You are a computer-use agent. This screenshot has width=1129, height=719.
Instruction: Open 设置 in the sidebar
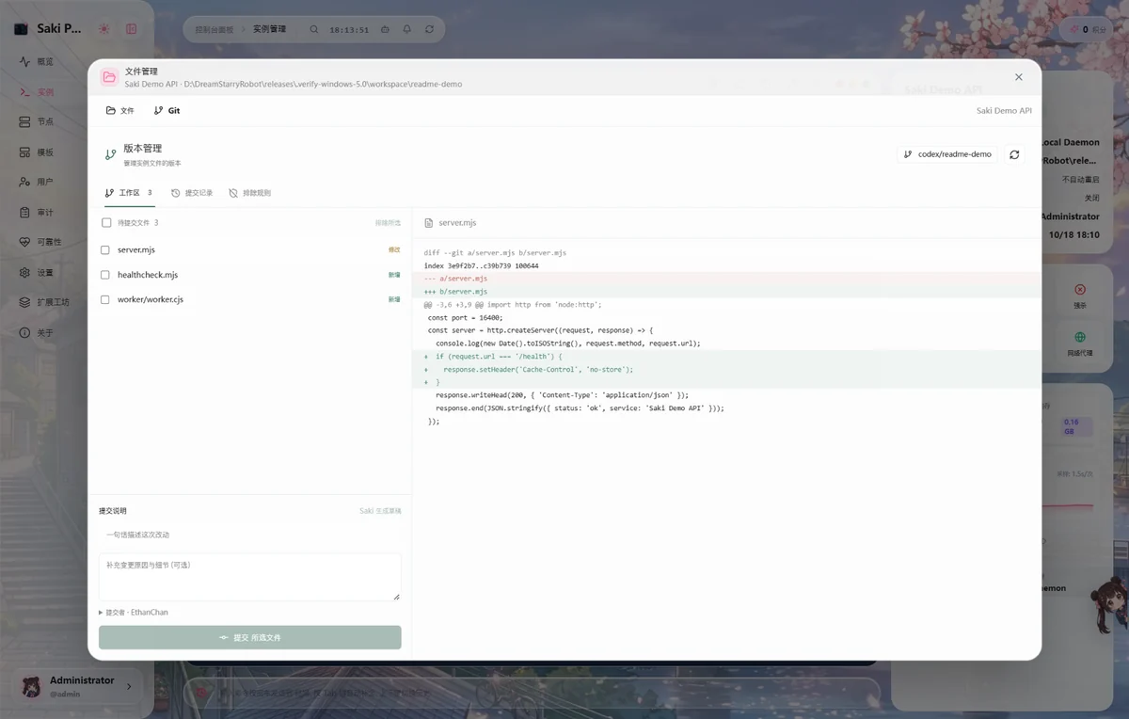[x=38, y=273]
